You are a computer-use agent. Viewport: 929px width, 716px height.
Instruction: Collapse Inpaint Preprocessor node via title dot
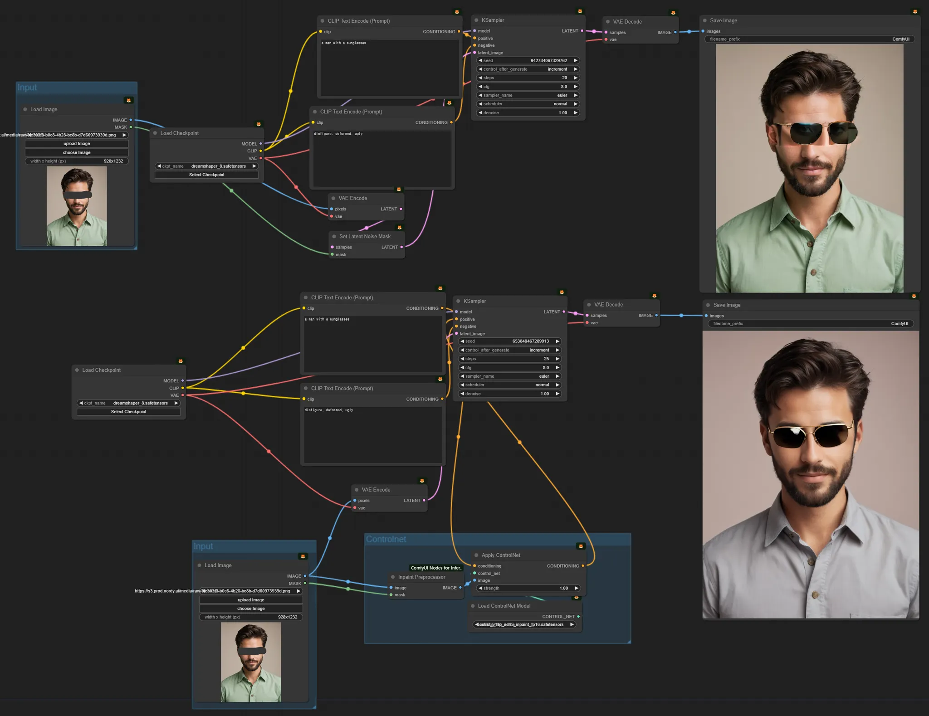[x=393, y=577]
